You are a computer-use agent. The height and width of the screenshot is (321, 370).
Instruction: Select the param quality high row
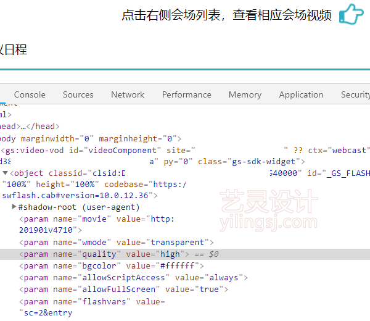[x=185, y=254]
